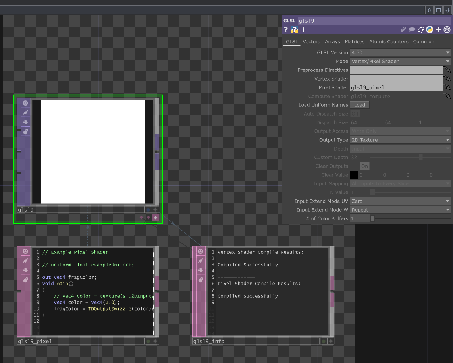This screenshot has height=363, width=453.
Task: Click the arrow button beside Pixel Shader field
Action: point(447,87)
